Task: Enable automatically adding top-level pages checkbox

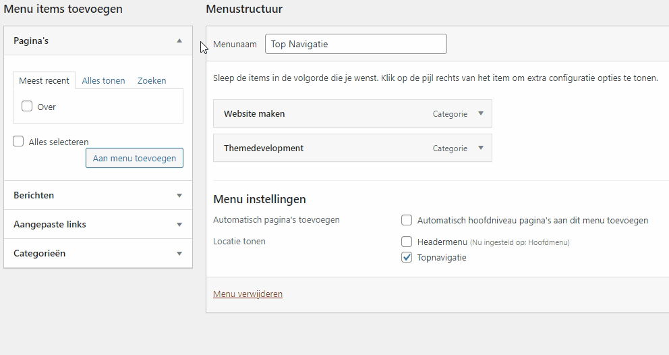Action: point(407,220)
